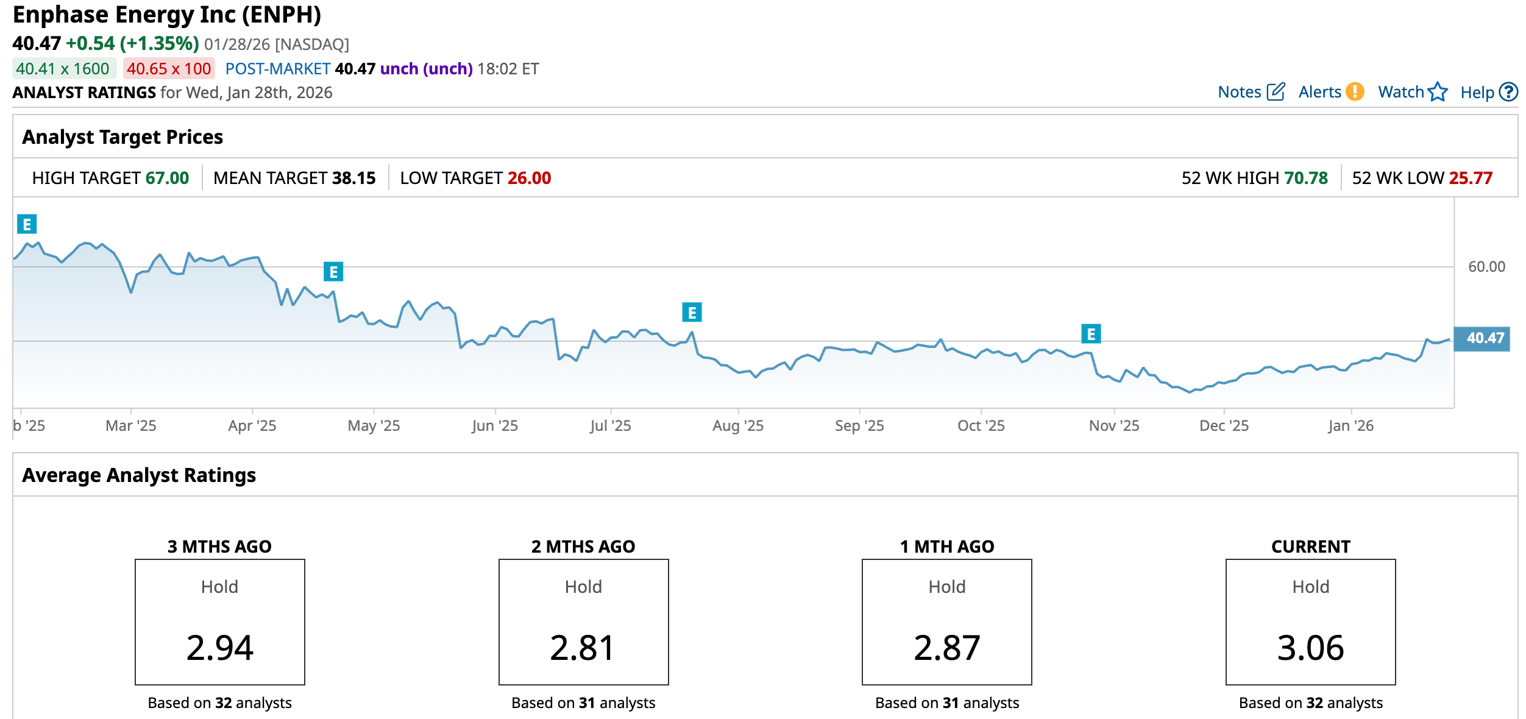This screenshot has width=1526, height=719.
Task: Click the earnings E marker near late October
Action: pos(1091,334)
